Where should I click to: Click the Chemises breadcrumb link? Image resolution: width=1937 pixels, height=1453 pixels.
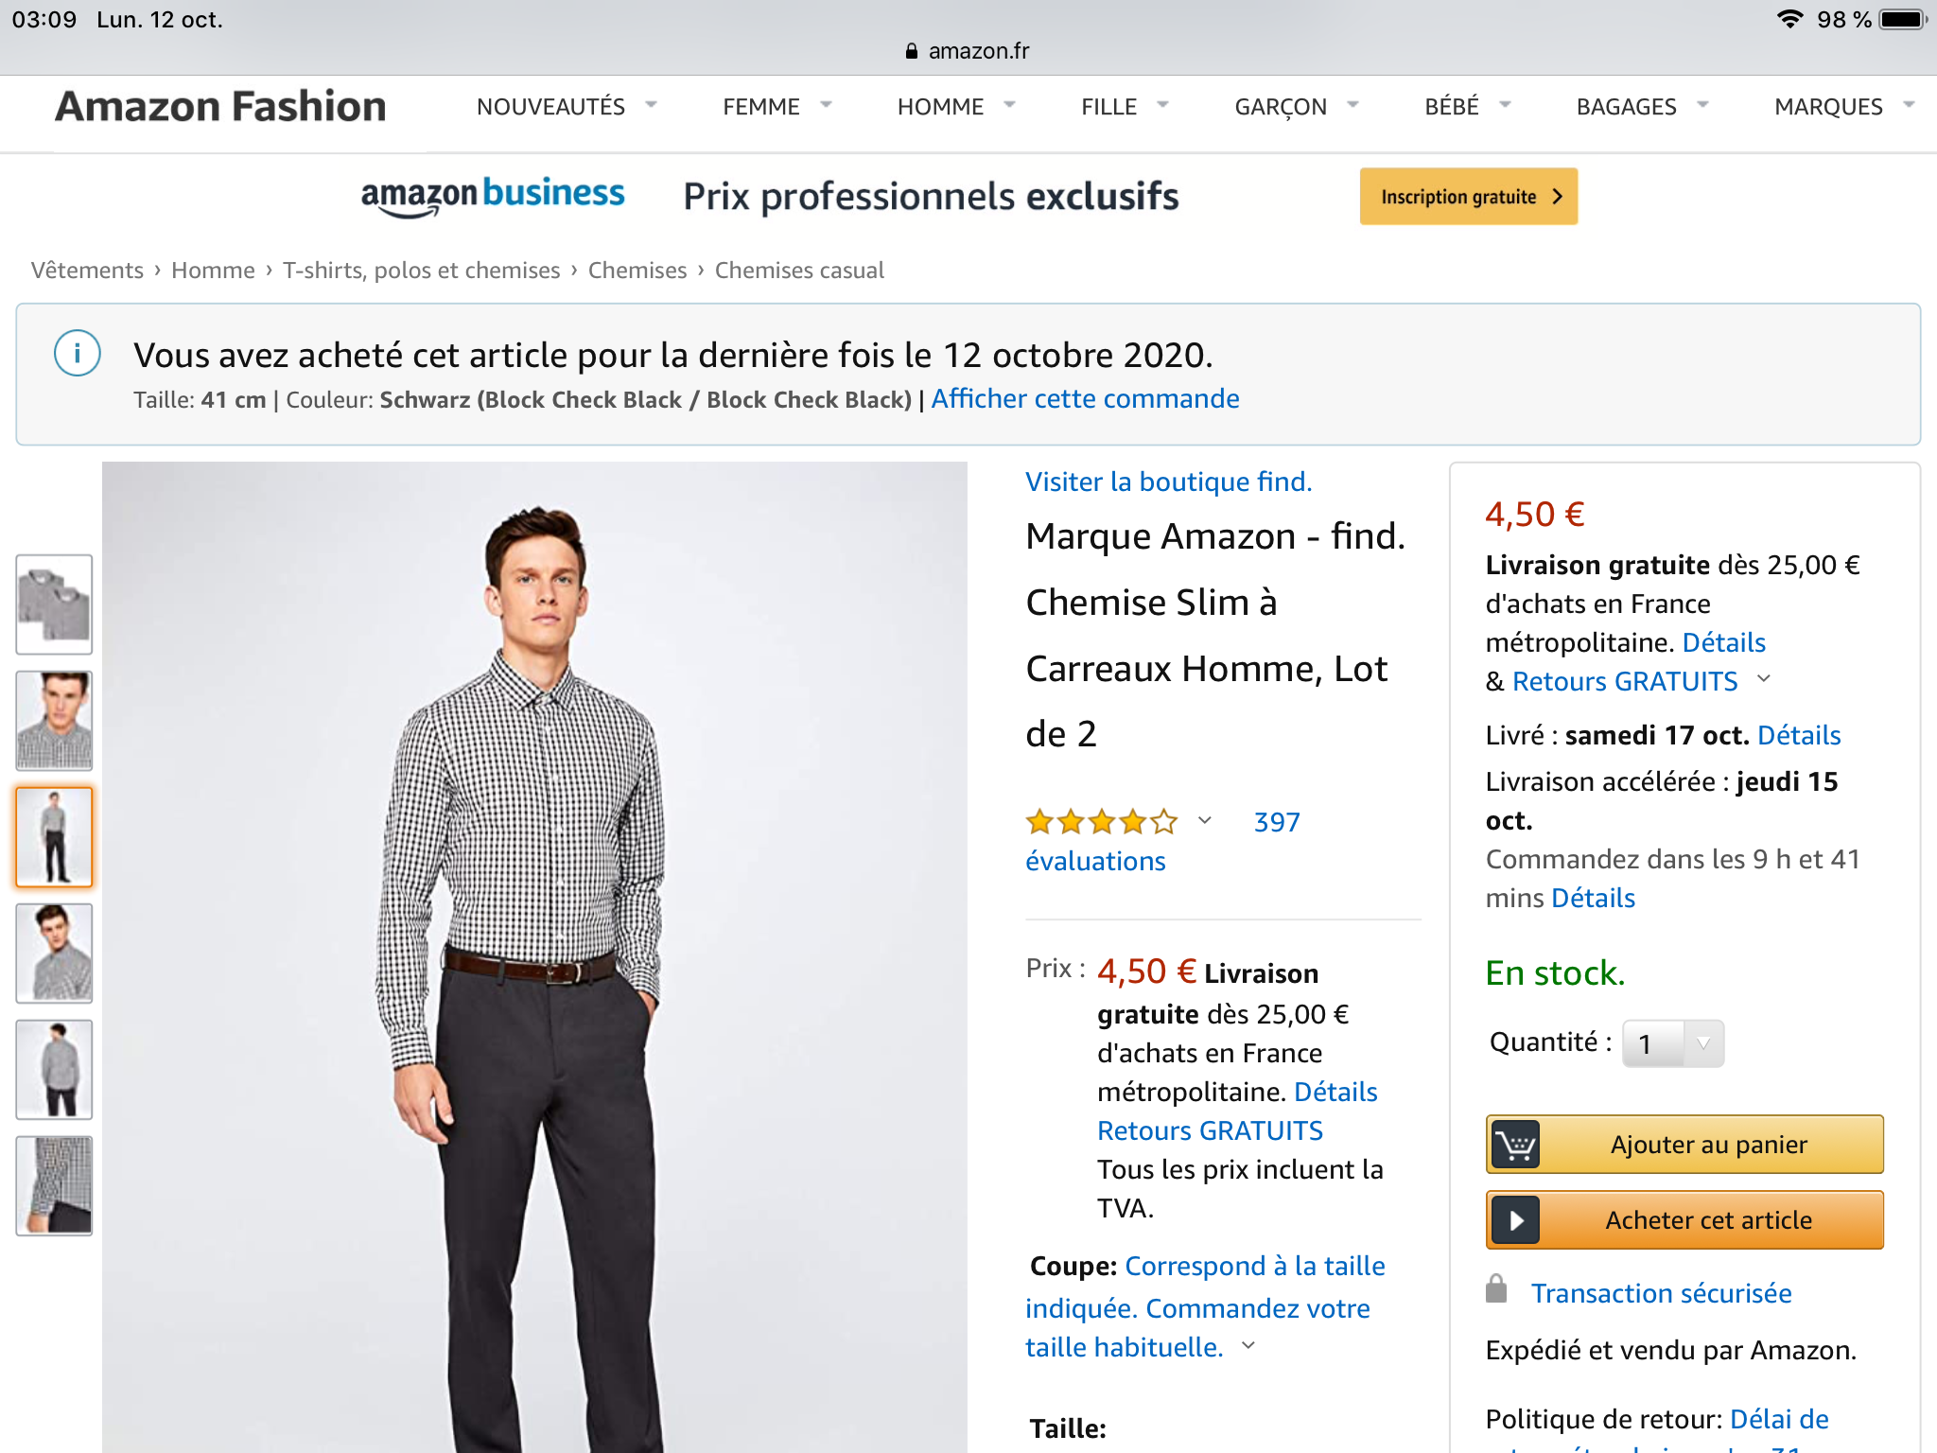(637, 271)
